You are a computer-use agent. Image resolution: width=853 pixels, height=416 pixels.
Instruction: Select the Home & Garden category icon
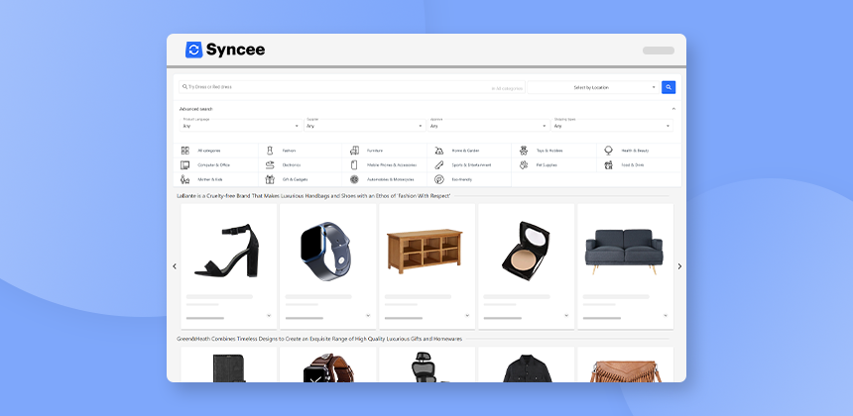(439, 151)
